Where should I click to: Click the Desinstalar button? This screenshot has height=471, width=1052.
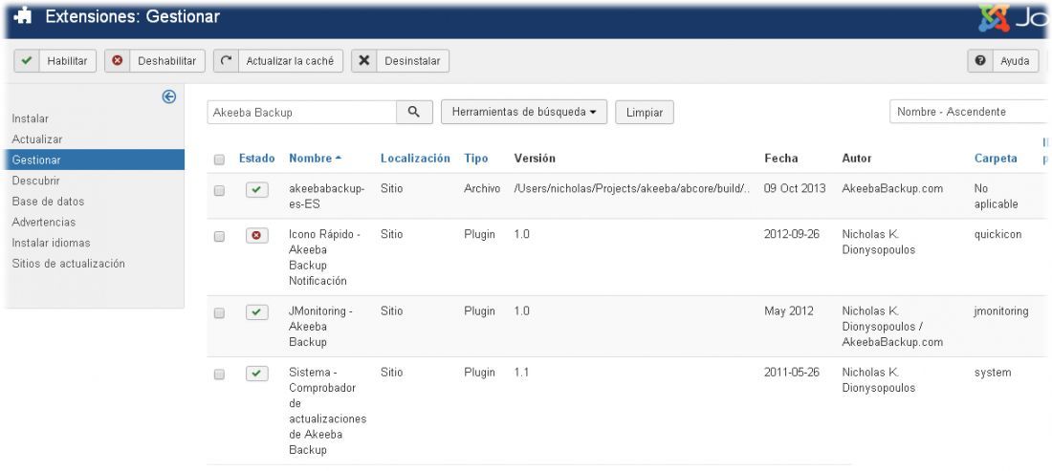coord(400,61)
